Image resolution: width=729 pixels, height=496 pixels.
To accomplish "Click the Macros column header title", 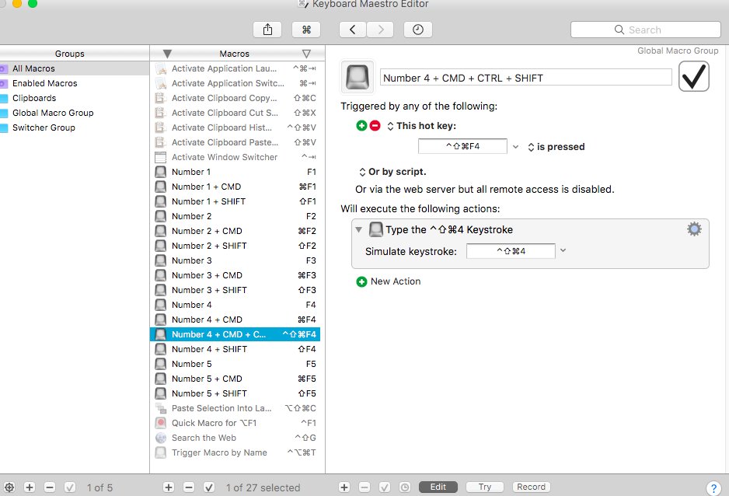I will (x=235, y=54).
